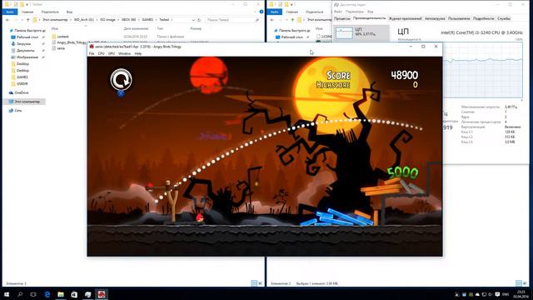Switch to Службы tab in Task Manager
Screen dimensions: 533x300
coord(504,18)
